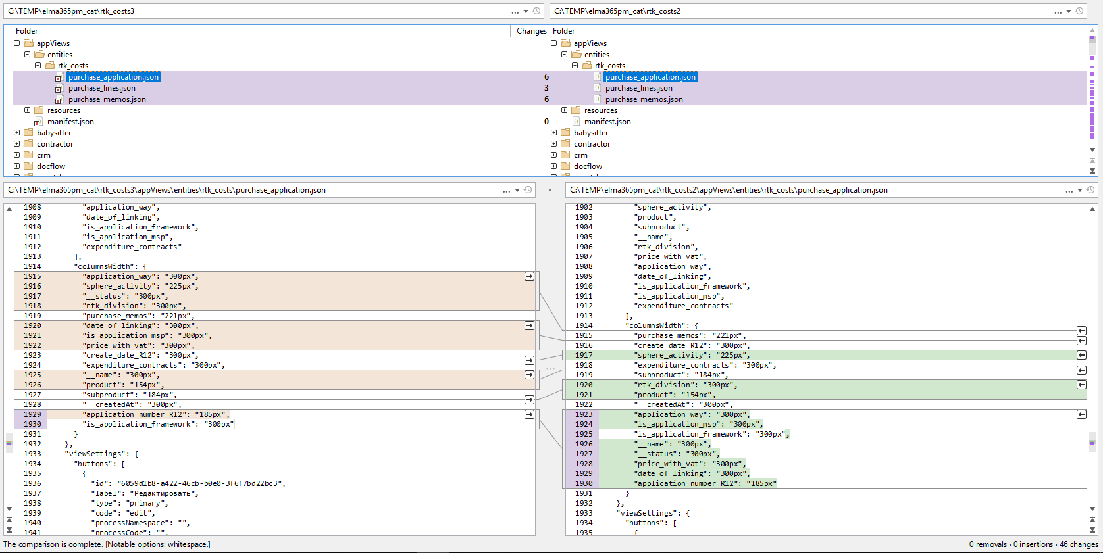Open history for right purchase_application.json file path

tap(1090, 190)
